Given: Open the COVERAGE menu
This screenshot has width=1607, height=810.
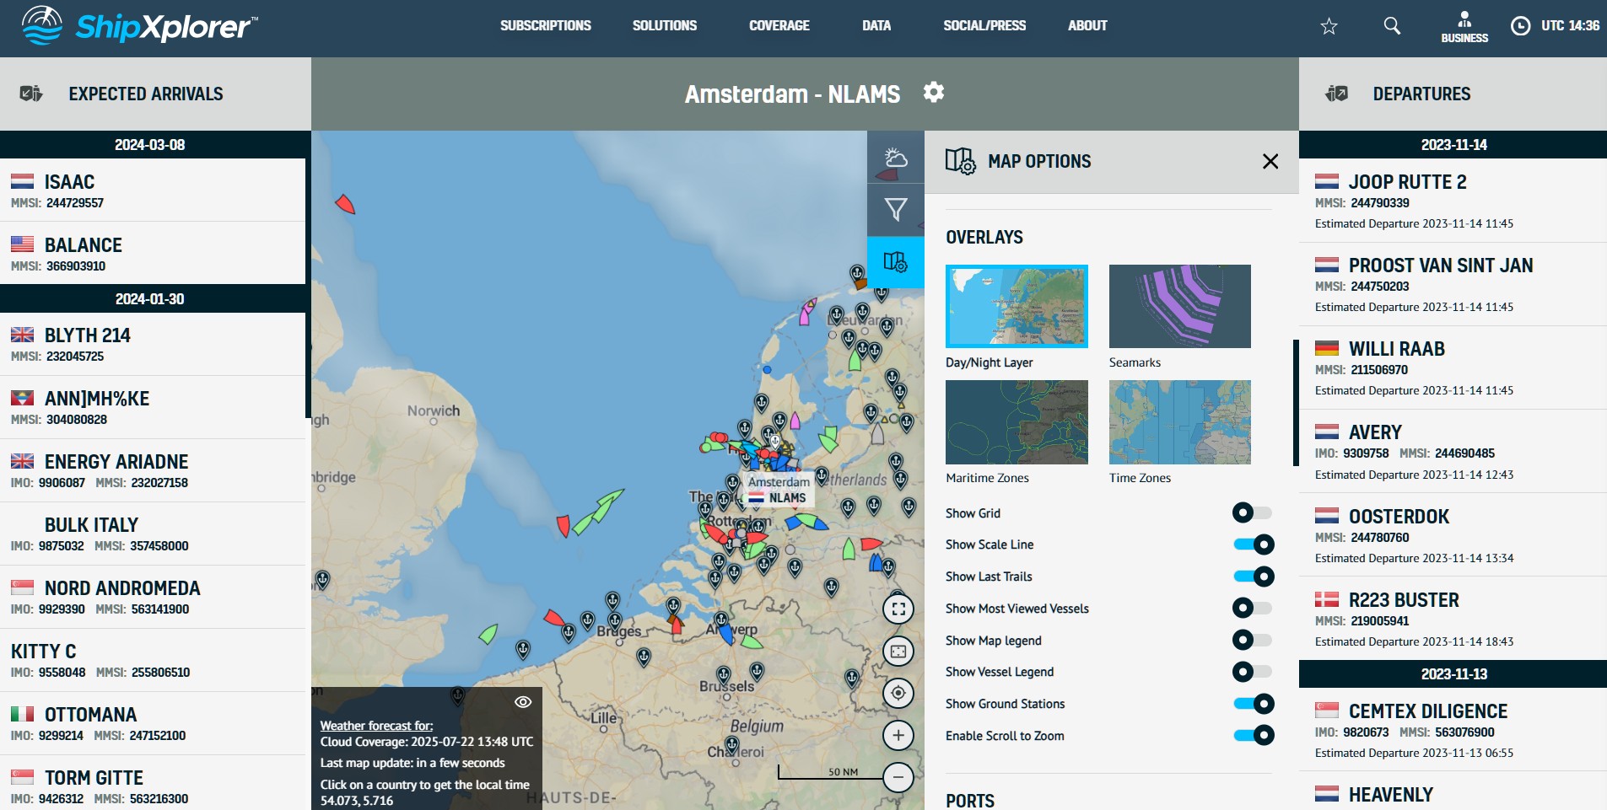Looking at the screenshot, I should click(x=779, y=26).
